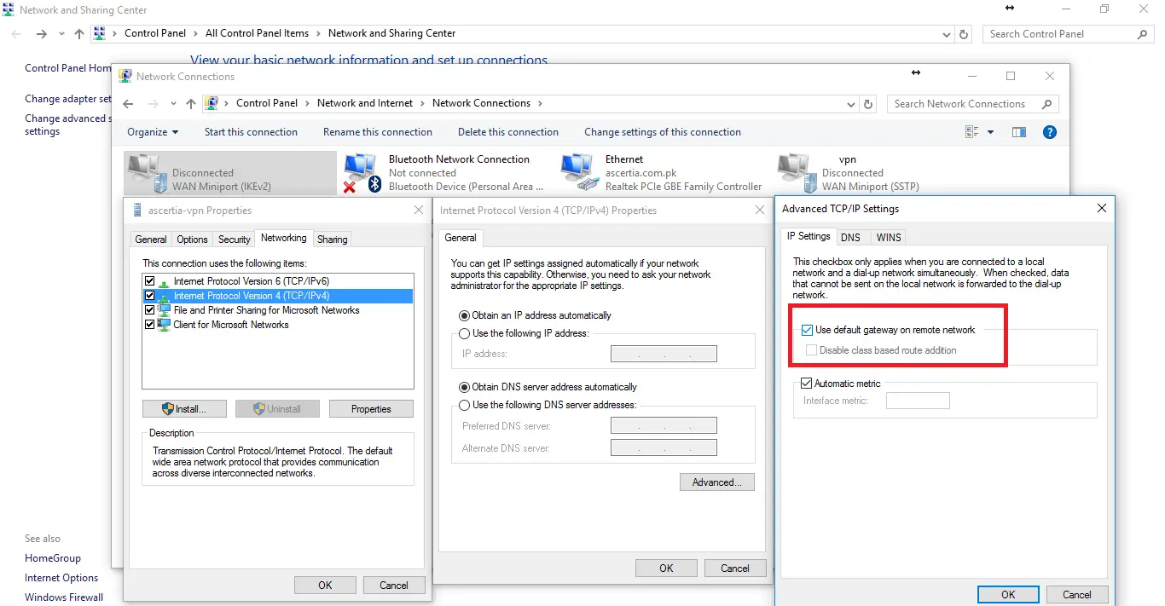Image resolution: width=1165 pixels, height=606 pixels.
Task: Click OK in Advanced TCP/IP Settings
Action: click(x=1008, y=595)
